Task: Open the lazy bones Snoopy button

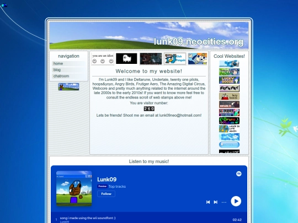Action: pyautogui.click(x=229, y=96)
